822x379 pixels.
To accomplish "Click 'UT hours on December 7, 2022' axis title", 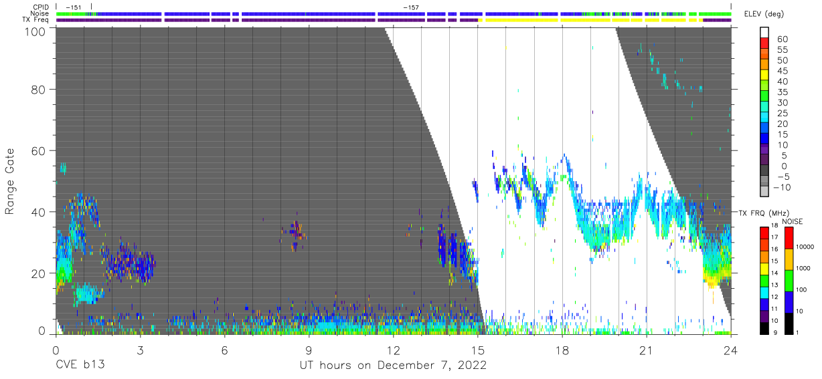I will click(392, 365).
